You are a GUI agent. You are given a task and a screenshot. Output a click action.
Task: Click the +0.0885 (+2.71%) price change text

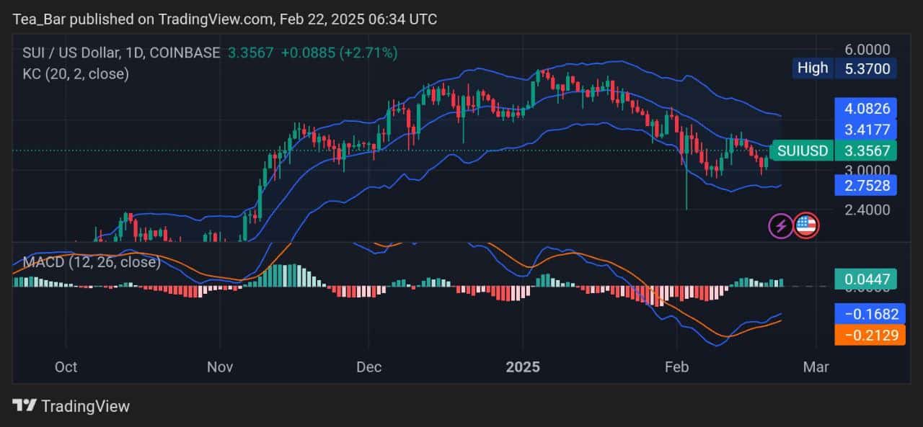pos(339,53)
